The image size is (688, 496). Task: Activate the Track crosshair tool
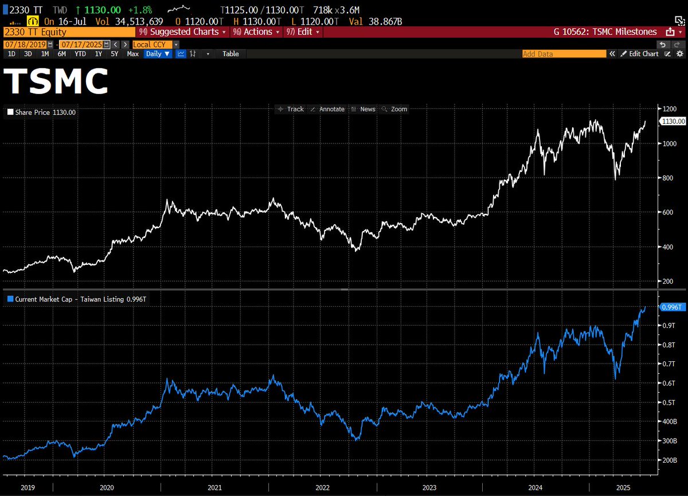click(290, 109)
